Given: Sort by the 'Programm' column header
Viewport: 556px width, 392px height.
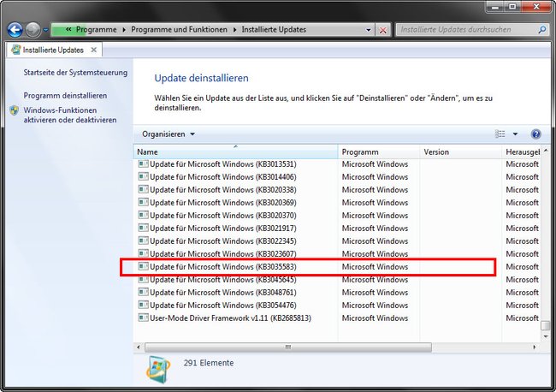Looking at the screenshot, I should tap(379, 151).
